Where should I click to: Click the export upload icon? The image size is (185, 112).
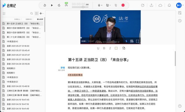151,5
